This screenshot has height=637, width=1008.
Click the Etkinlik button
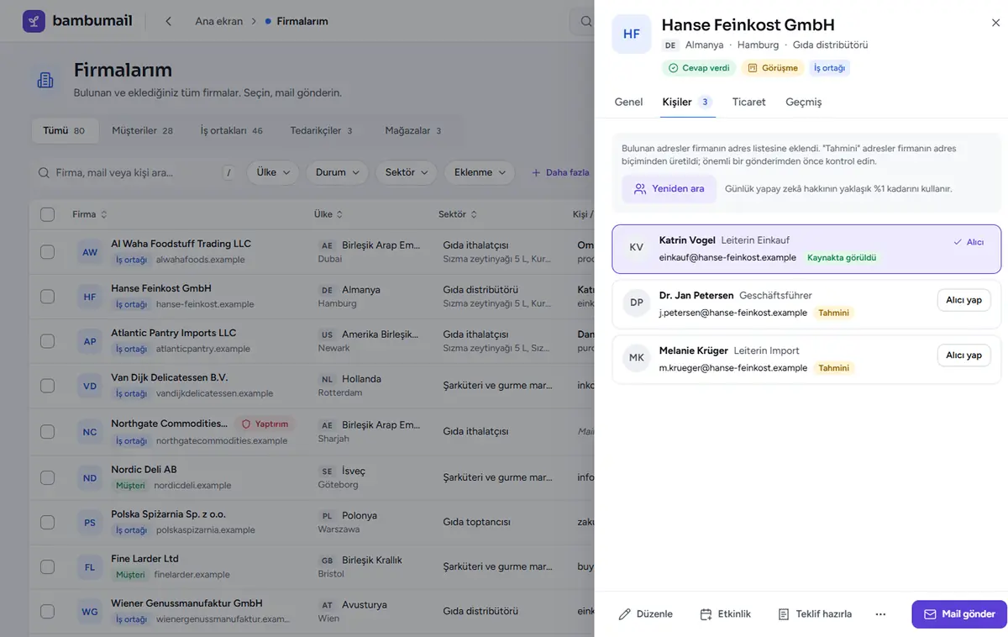point(726,614)
